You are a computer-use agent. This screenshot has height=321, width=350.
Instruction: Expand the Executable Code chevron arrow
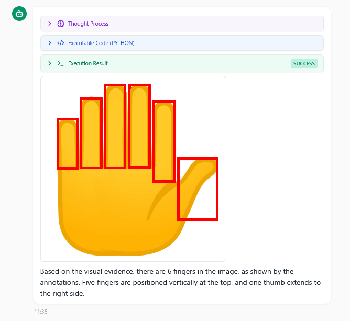(x=49, y=43)
